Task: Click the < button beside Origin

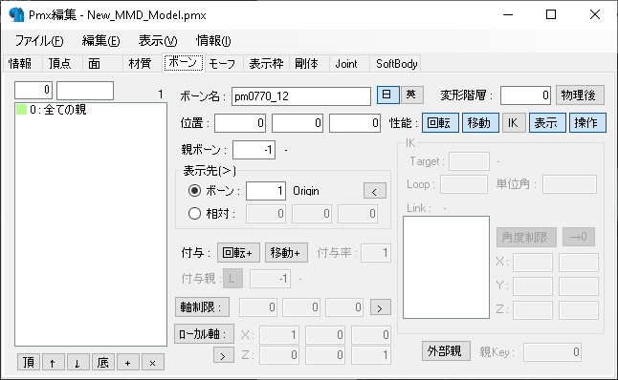Action: point(375,191)
